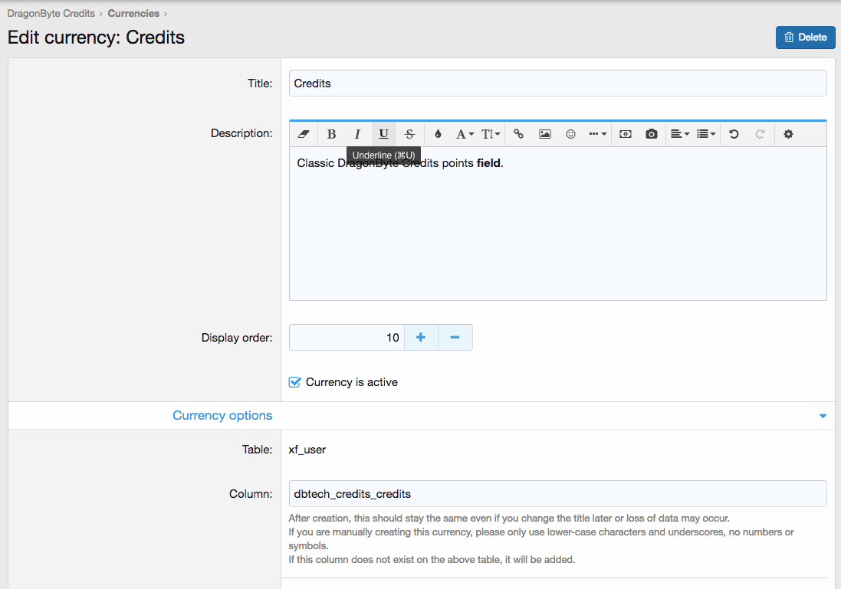Toggle the gear BB code mode

tap(788, 134)
